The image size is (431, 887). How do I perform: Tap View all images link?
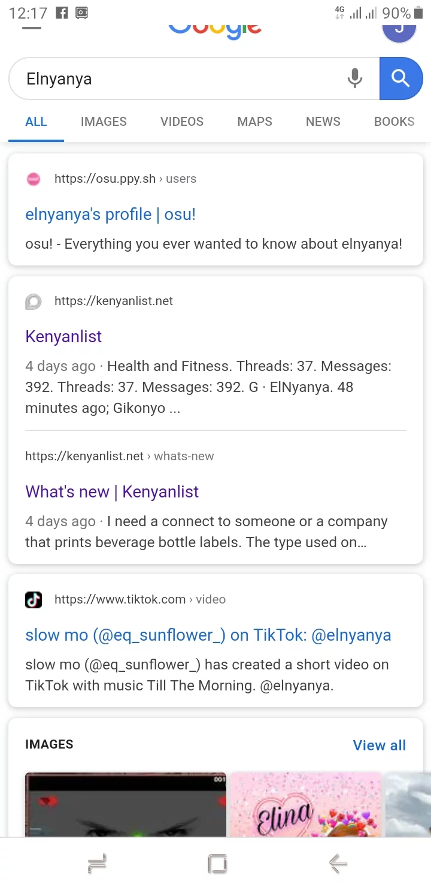[380, 746]
